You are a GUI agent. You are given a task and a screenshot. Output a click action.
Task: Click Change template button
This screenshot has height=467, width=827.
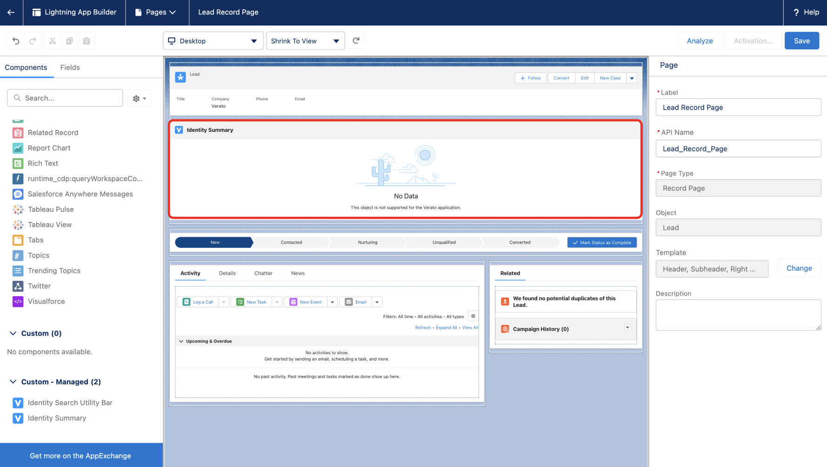click(x=799, y=268)
